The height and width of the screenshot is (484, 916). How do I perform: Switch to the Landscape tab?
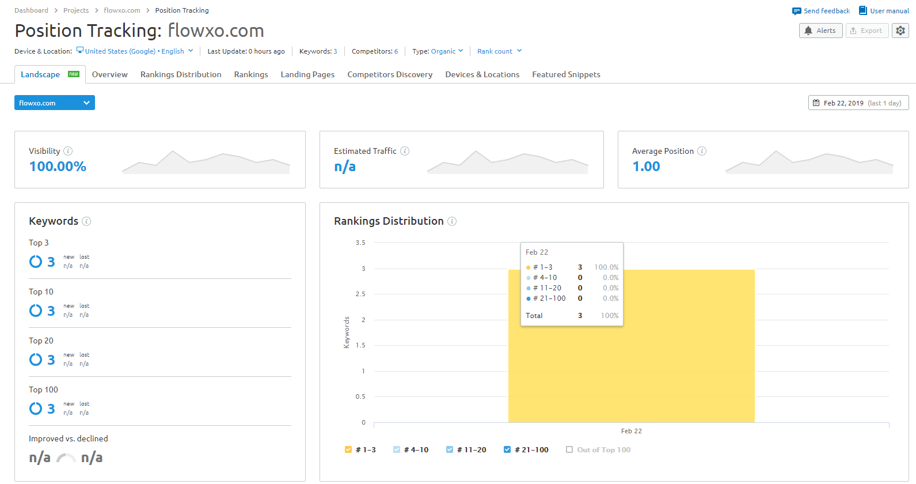click(x=50, y=74)
